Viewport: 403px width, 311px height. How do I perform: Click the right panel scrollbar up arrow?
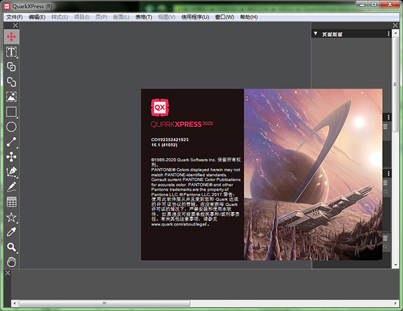click(x=396, y=34)
